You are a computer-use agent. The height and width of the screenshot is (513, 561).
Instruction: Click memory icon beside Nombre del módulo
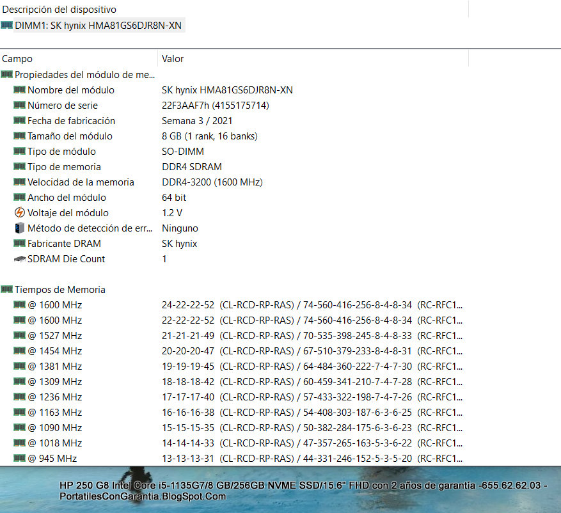[x=19, y=90]
